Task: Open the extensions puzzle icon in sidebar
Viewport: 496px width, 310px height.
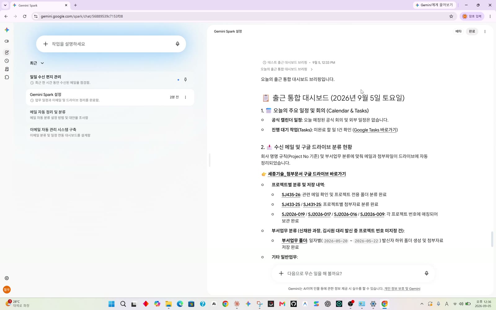Action: 7,77
